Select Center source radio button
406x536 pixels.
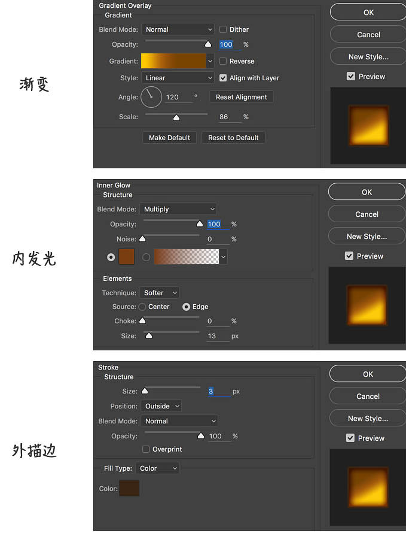[142, 307]
